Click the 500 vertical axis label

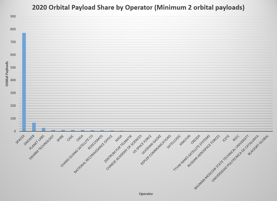point(13,68)
